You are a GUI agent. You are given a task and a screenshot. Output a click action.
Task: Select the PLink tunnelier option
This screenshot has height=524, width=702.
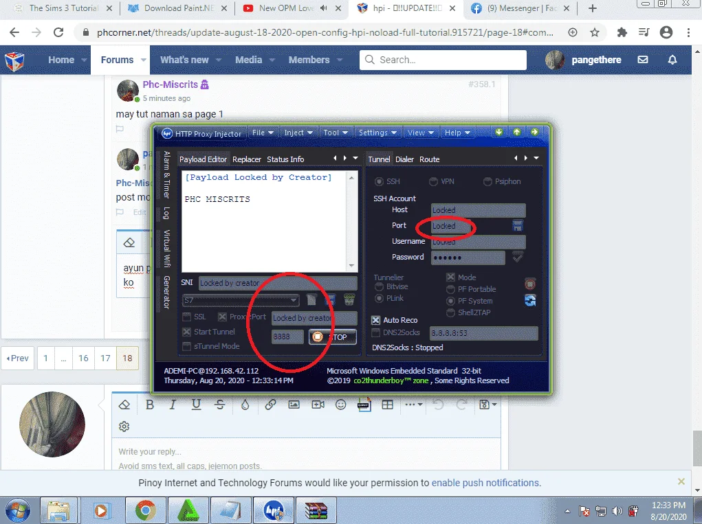(380, 298)
